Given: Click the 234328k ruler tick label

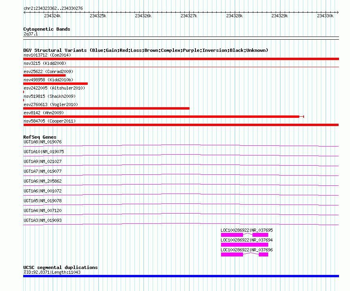Looking at the screenshot, I should (x=234, y=16).
